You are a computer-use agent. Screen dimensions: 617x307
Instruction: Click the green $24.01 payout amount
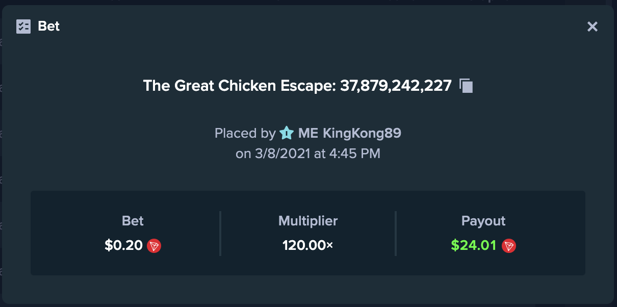click(x=474, y=246)
